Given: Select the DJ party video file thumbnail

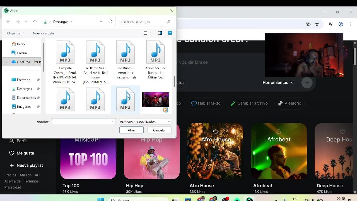Looking at the screenshot, I should tap(156, 100).
